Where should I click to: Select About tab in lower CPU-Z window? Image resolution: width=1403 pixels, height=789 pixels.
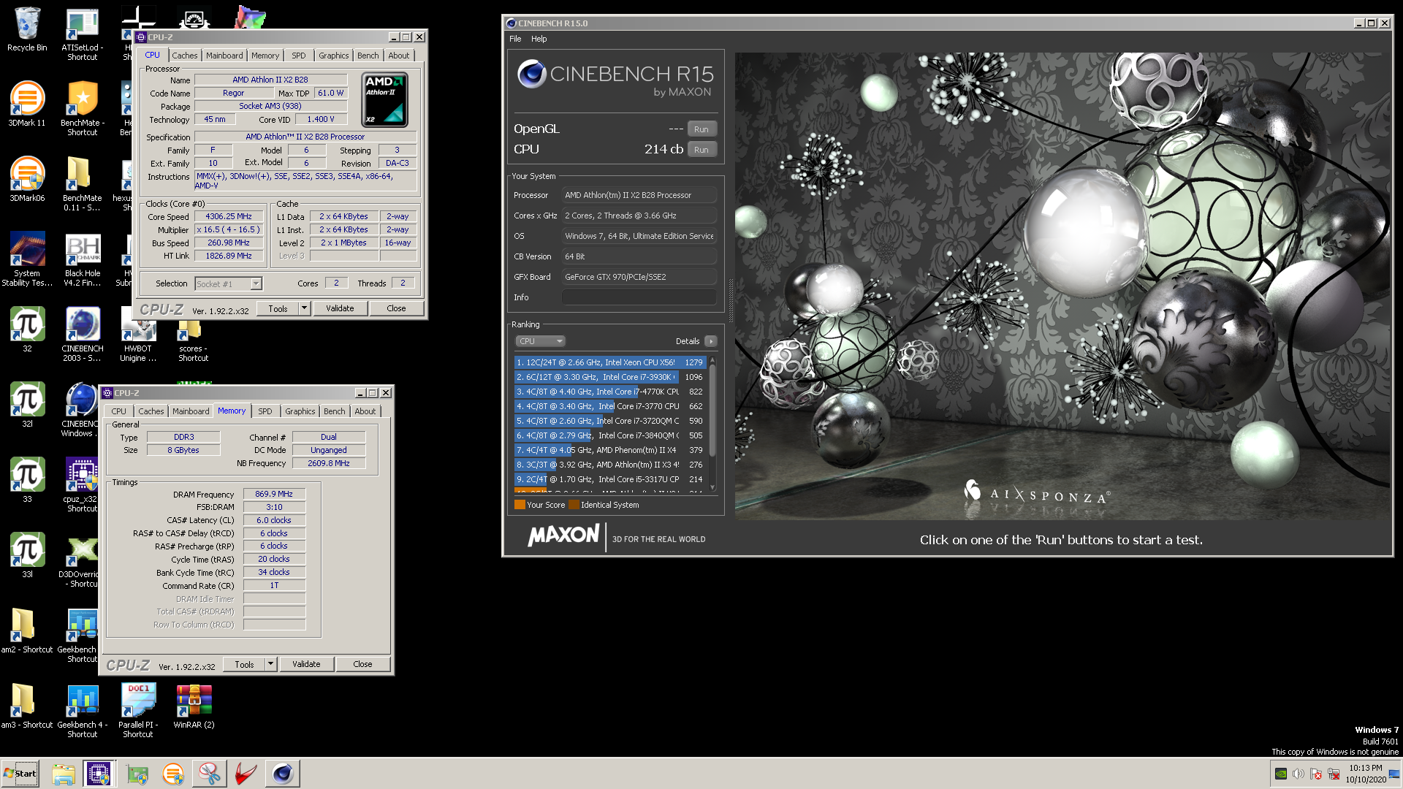(365, 411)
